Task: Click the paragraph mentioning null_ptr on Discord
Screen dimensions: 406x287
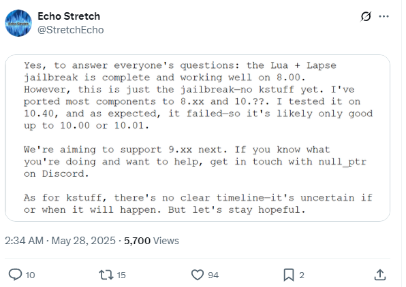Action: point(196,162)
